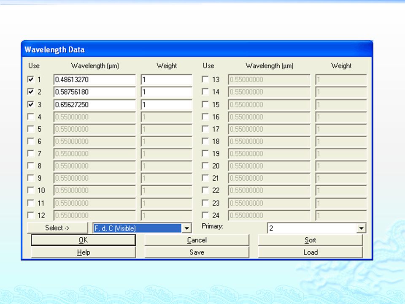Open the Primary wavelength dropdown
The height and width of the screenshot is (304, 405).
click(361, 228)
